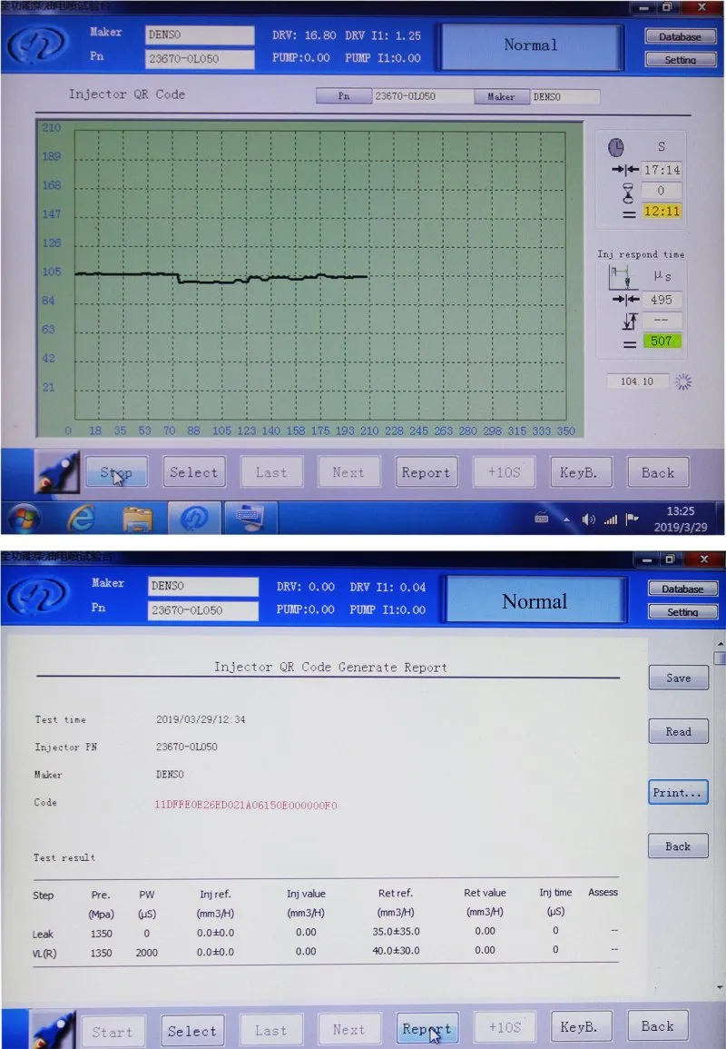Click the VL(R) row step label
Screen dimensions: 726x1049
point(44,954)
